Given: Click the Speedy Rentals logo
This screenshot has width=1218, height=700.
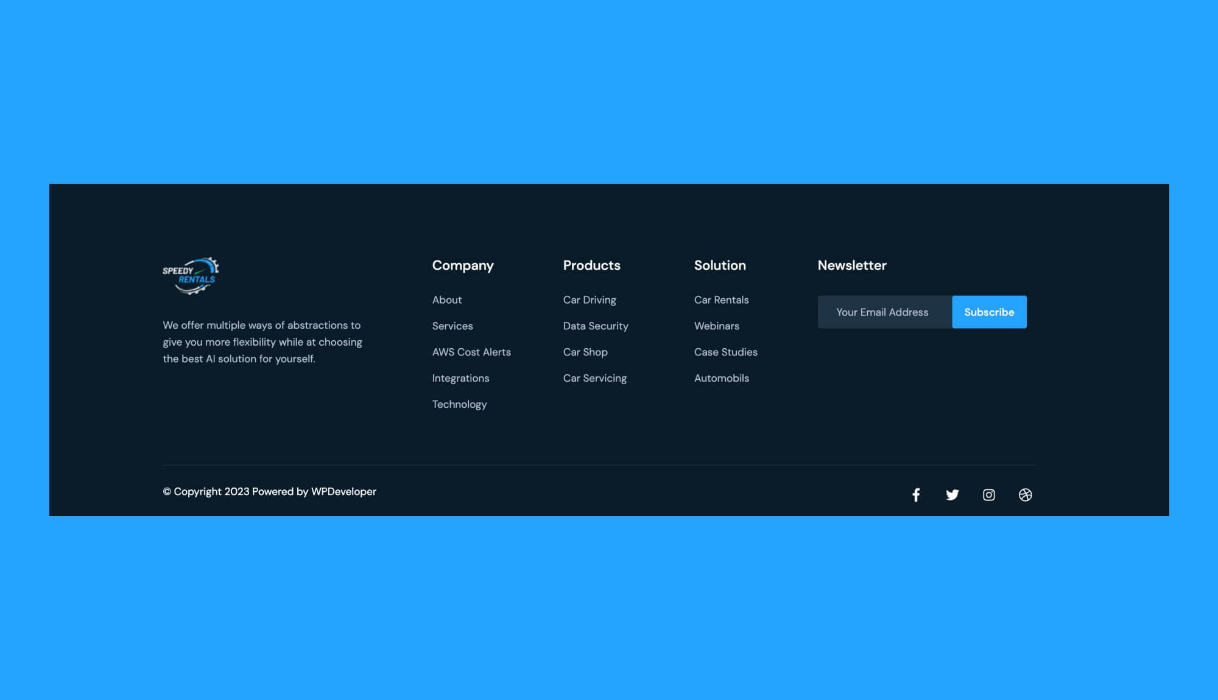Looking at the screenshot, I should coord(190,275).
